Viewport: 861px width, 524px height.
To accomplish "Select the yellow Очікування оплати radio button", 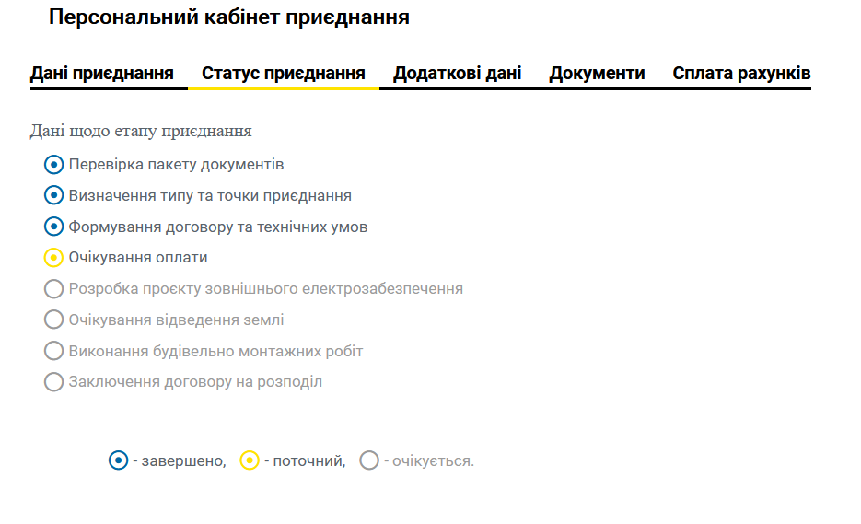I will pos(53,258).
